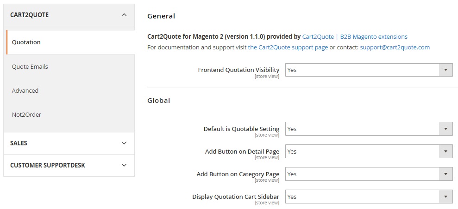The image size is (458, 209).
Task: Open Cart2Quote B2B Magento extensions link
Action: (355, 36)
